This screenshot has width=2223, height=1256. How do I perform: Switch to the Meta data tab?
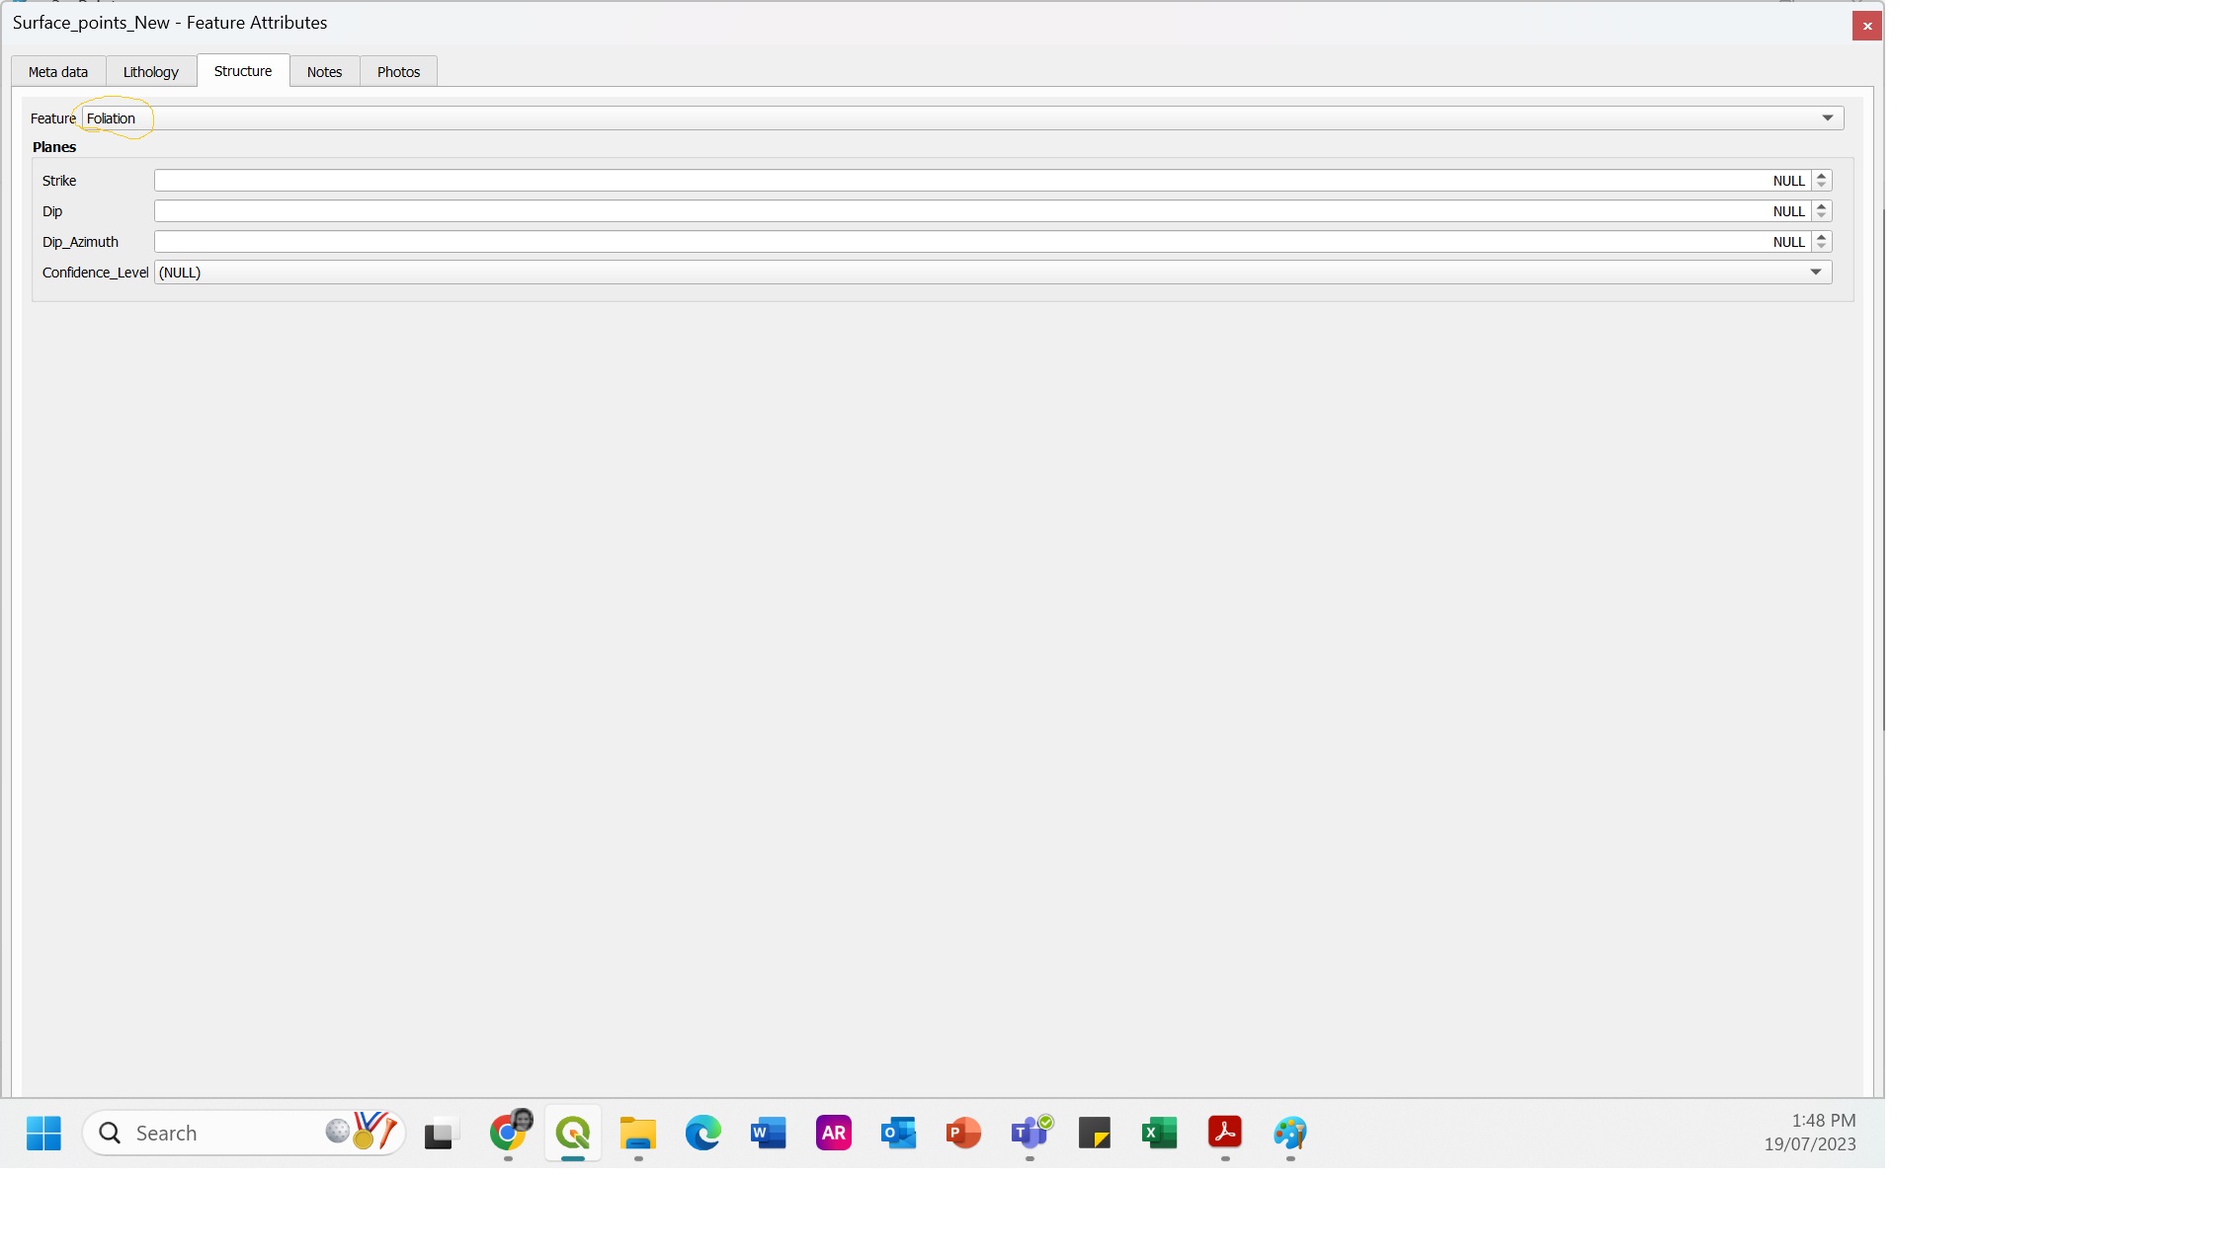click(58, 70)
